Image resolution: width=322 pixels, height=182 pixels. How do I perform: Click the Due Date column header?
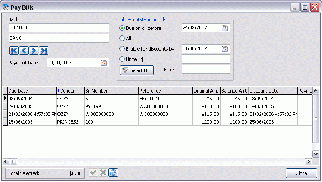[30, 91]
